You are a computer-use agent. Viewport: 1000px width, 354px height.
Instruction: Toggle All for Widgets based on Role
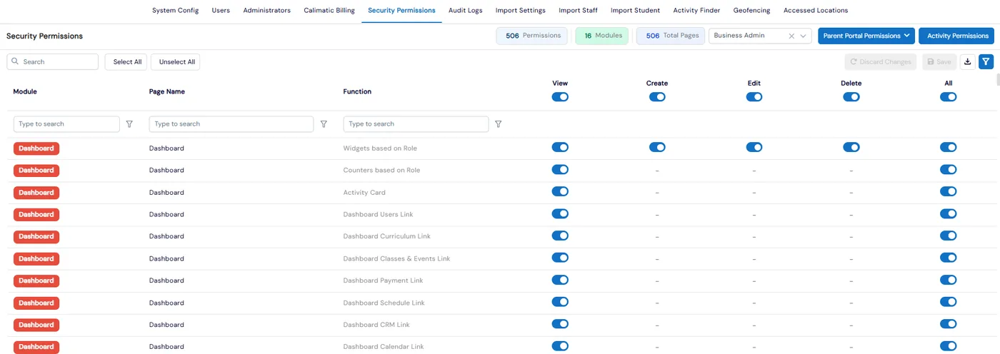pos(949,148)
